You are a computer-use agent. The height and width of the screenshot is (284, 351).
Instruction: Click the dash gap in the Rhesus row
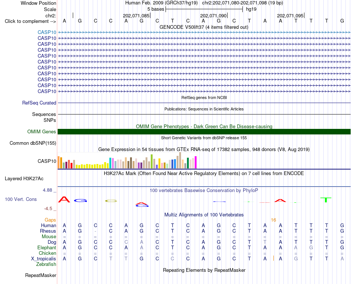pyautogui.click(x=95, y=231)
